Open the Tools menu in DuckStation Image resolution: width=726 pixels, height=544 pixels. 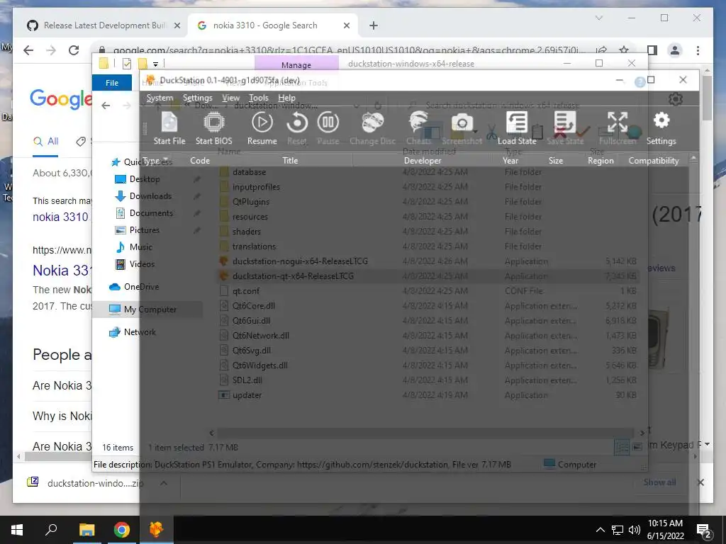(x=258, y=98)
